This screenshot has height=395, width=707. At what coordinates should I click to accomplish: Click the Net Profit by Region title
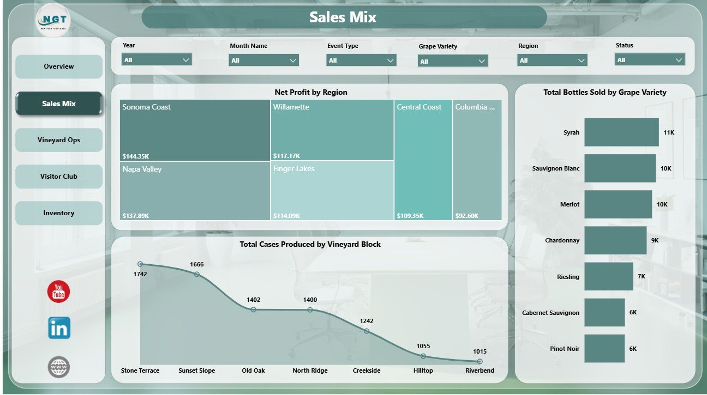pos(311,92)
